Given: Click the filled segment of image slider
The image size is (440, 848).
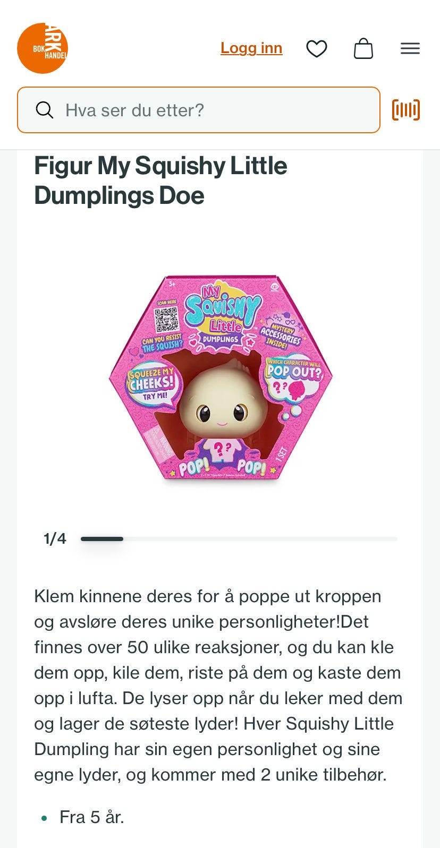Looking at the screenshot, I should [x=102, y=539].
